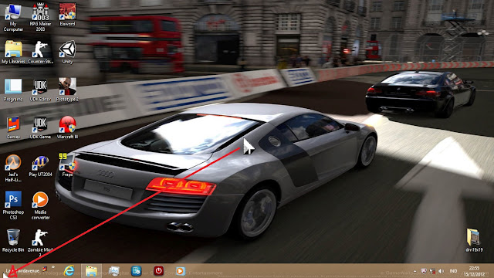Toggle the muted speaker volume icon

(x=442, y=271)
